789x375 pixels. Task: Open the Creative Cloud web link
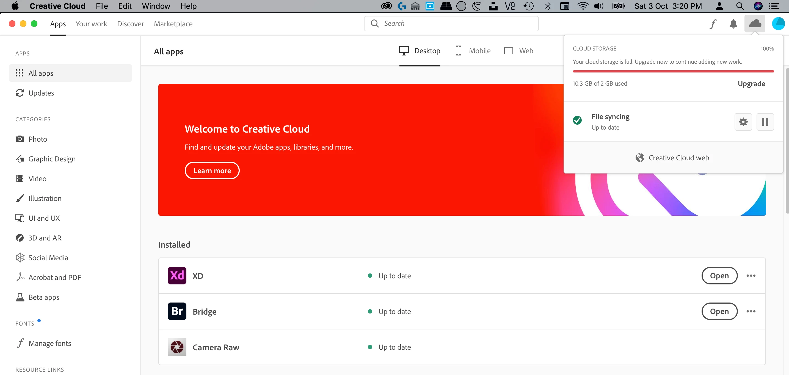[x=673, y=158]
